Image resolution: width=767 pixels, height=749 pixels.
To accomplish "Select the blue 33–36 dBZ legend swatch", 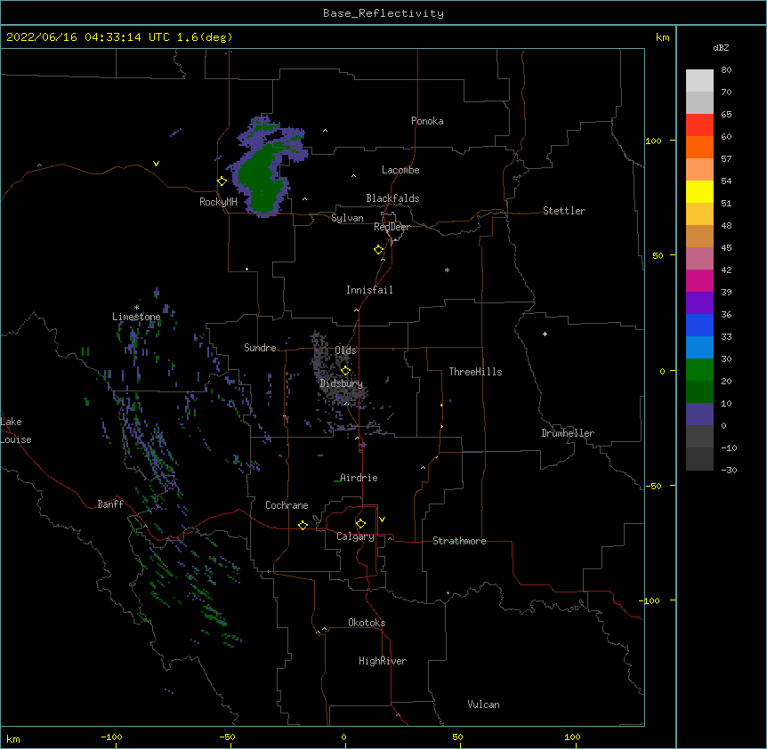I will 699,325.
